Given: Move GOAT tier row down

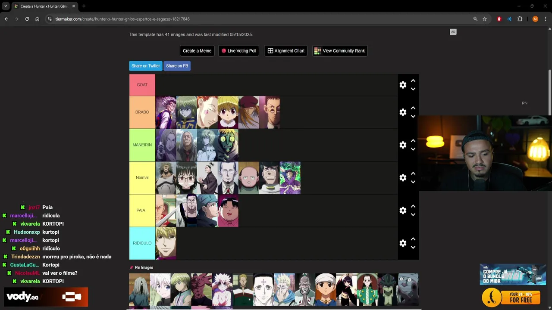Looking at the screenshot, I should (x=413, y=89).
